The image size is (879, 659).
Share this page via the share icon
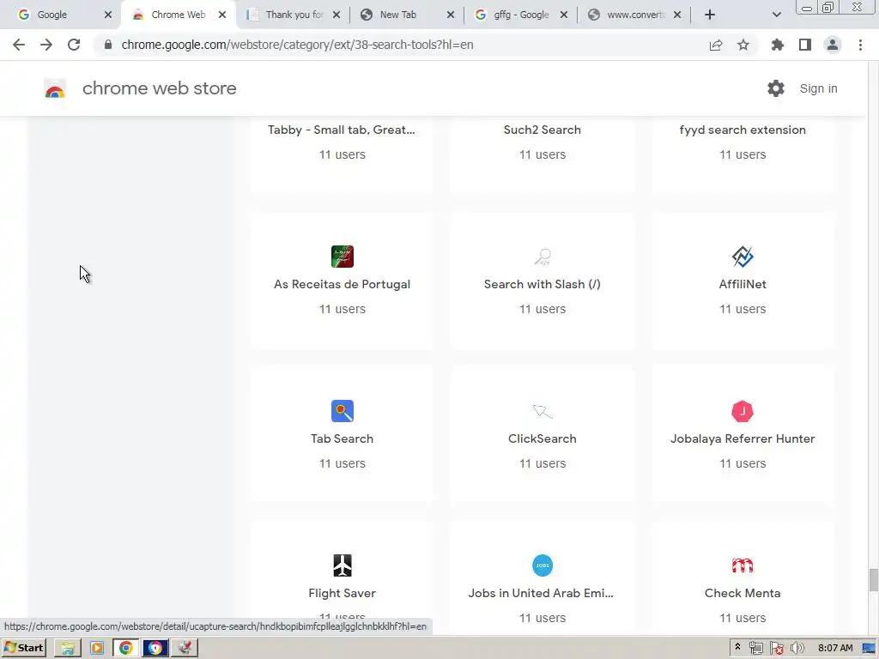pyautogui.click(x=716, y=45)
